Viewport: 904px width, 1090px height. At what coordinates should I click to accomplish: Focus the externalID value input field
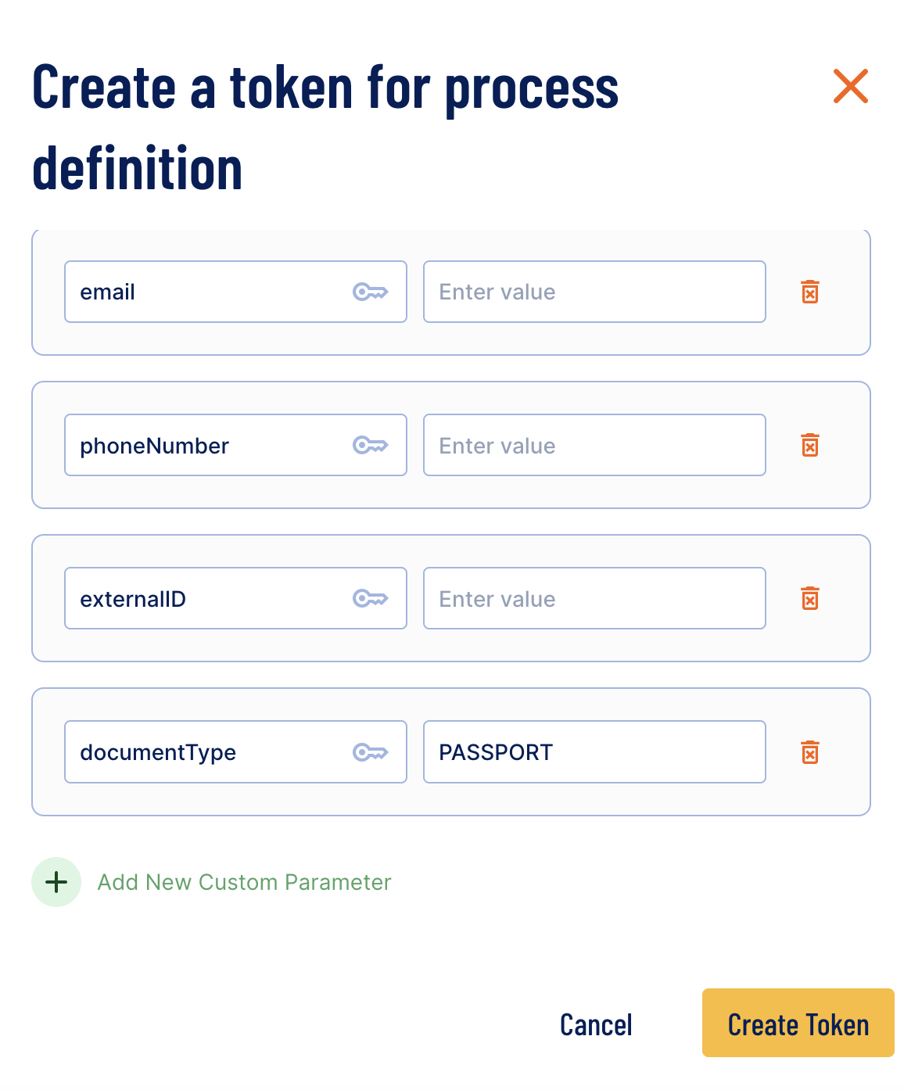(x=594, y=598)
